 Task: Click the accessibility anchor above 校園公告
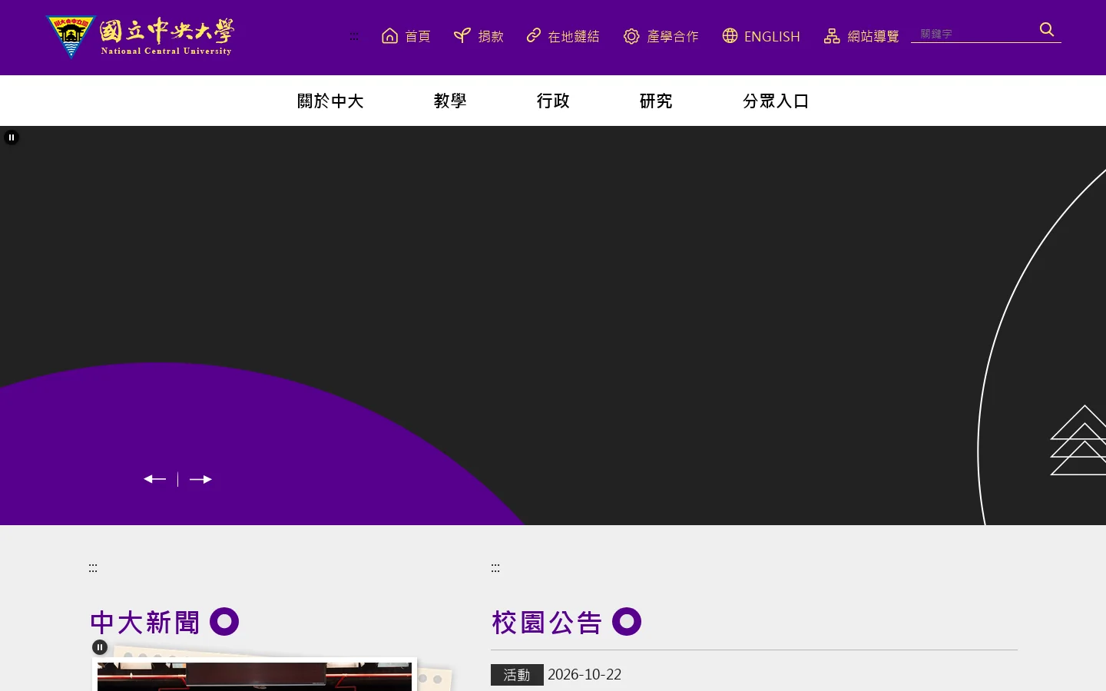(x=495, y=568)
